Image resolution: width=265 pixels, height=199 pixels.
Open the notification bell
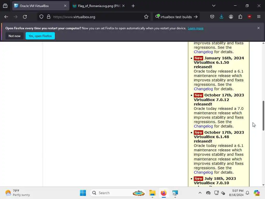[247, 193]
